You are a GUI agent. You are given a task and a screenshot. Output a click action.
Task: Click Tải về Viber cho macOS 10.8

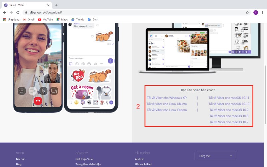[229, 116]
